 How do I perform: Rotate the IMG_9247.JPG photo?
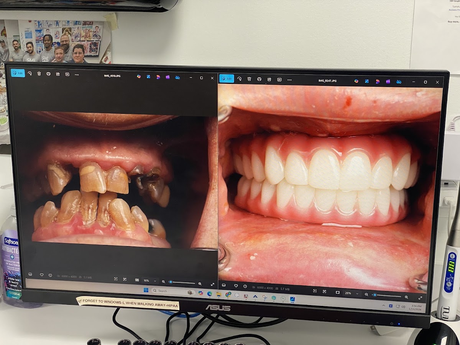pos(239,79)
